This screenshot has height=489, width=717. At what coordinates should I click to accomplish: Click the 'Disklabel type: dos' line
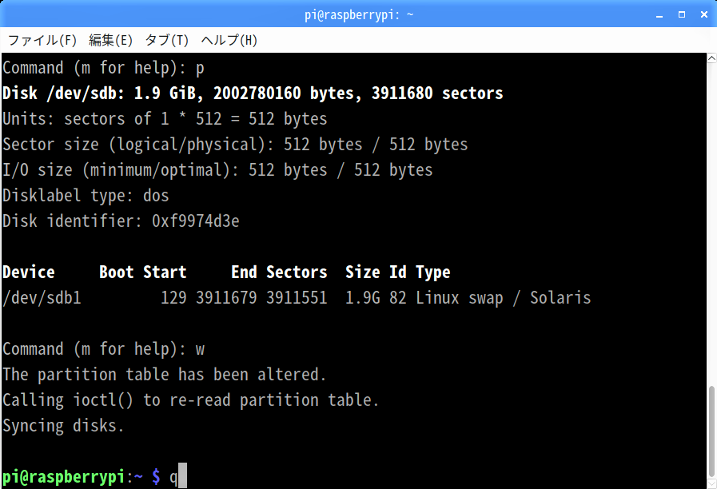point(86,196)
